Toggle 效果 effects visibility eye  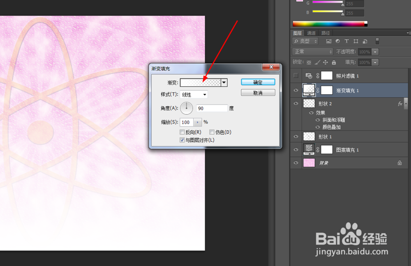point(311,113)
